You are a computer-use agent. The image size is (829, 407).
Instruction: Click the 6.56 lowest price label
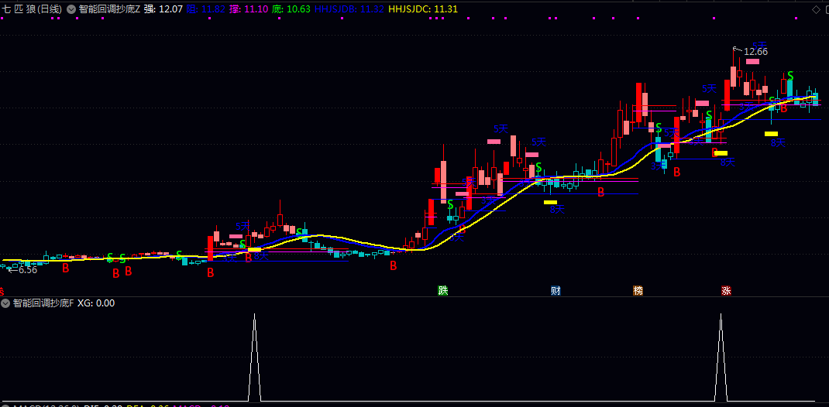[x=28, y=270]
